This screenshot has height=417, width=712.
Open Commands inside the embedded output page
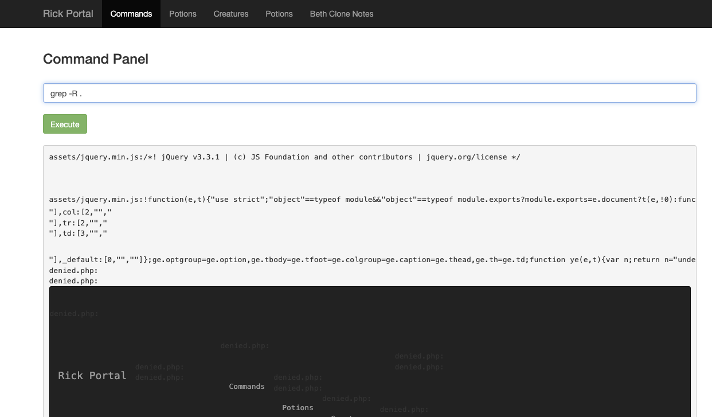pos(247,386)
